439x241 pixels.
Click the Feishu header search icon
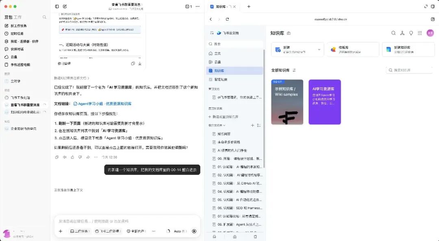(393, 33)
